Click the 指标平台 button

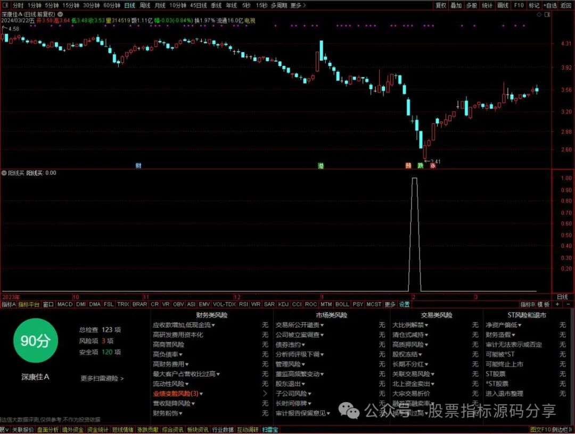29,304
